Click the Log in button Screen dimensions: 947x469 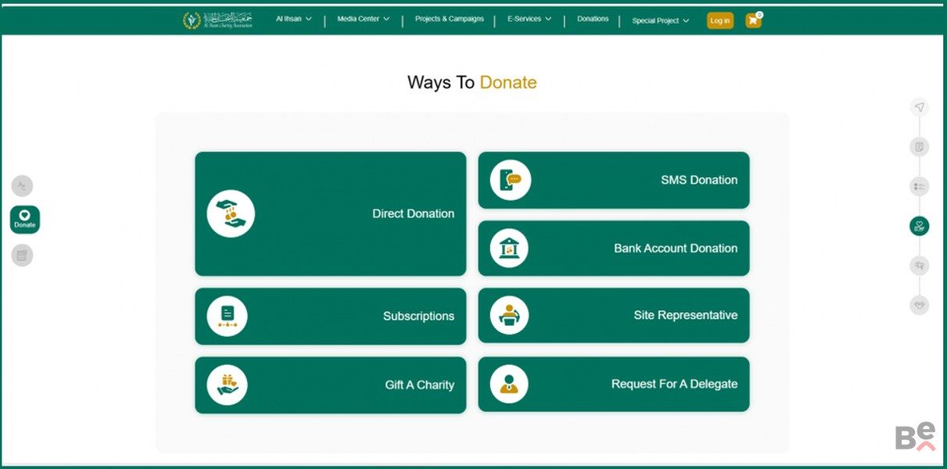click(x=719, y=21)
